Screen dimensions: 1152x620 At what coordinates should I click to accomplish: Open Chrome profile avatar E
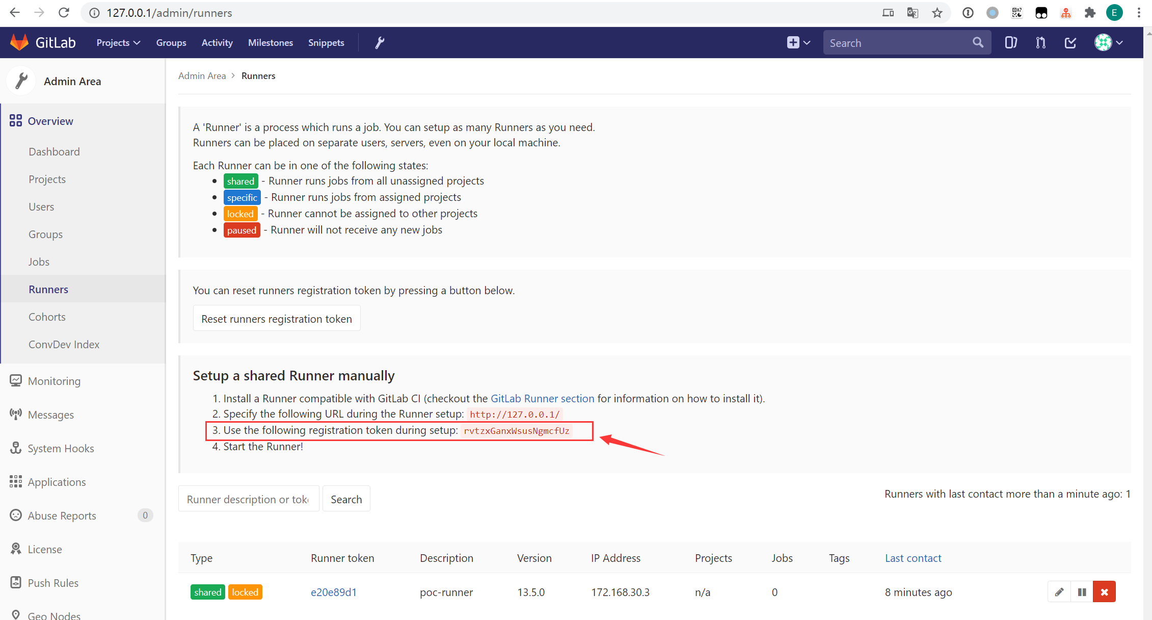pos(1114,13)
